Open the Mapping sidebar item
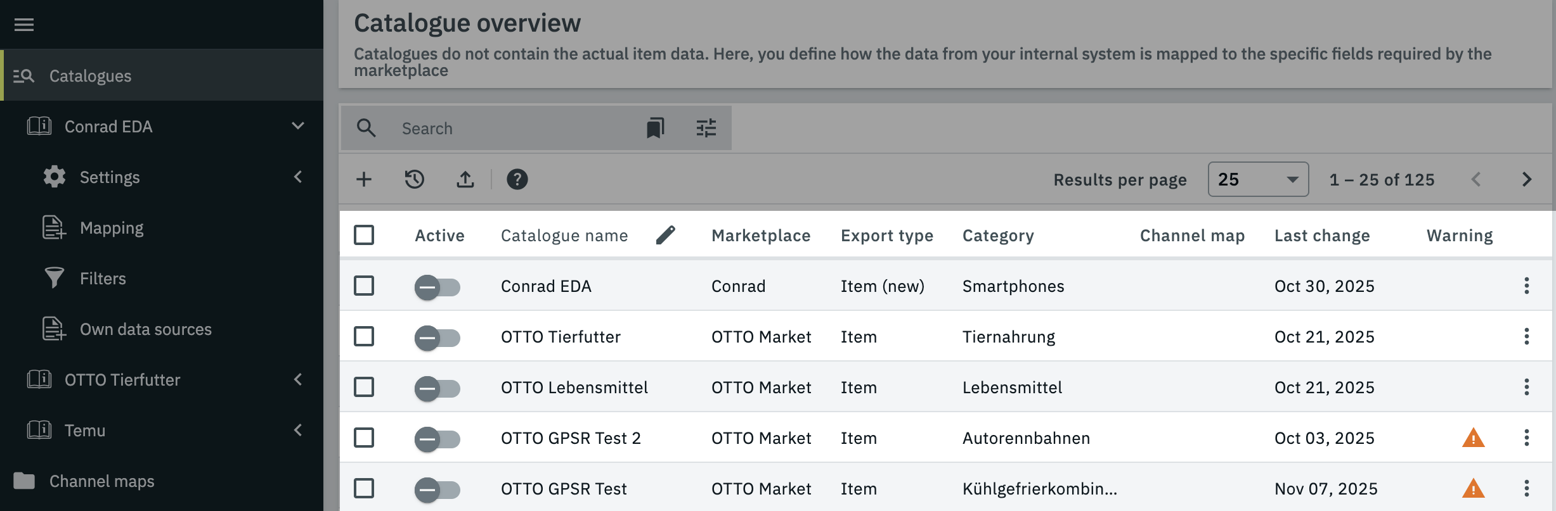1556x511 pixels. click(x=162, y=227)
